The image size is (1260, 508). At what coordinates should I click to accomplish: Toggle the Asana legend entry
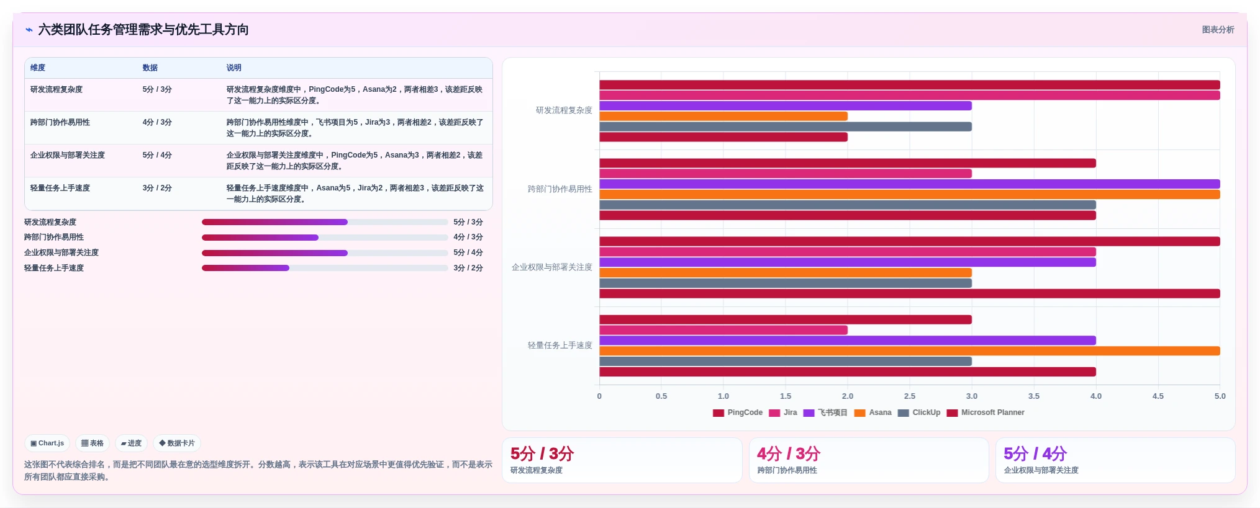pos(872,413)
